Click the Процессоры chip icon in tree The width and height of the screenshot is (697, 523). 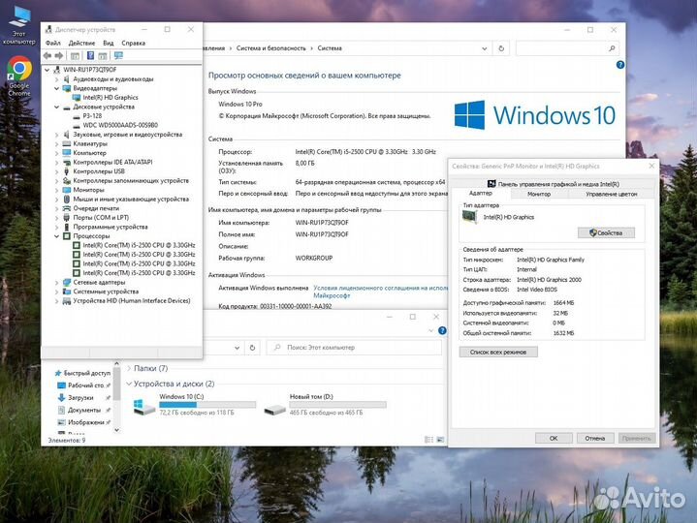[67, 236]
